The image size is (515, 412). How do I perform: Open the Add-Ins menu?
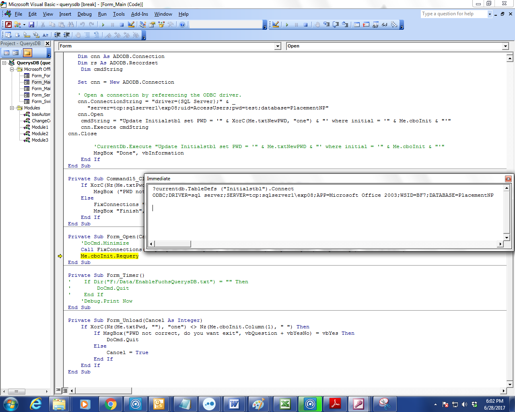139,14
